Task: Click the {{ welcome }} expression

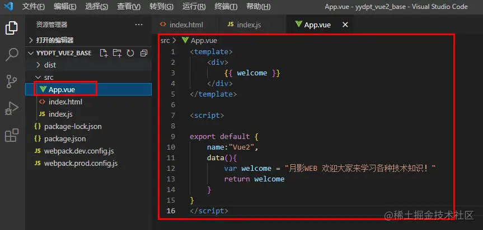Action: [252, 73]
